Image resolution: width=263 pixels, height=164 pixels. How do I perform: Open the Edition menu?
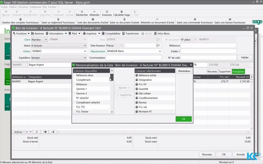pos(13,7)
